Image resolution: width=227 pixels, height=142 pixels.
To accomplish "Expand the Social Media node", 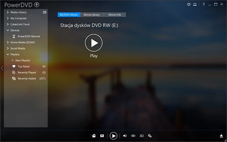I will click(x=8, y=48).
